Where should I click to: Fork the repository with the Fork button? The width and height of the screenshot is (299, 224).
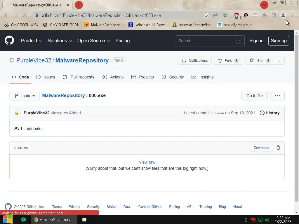point(228,61)
